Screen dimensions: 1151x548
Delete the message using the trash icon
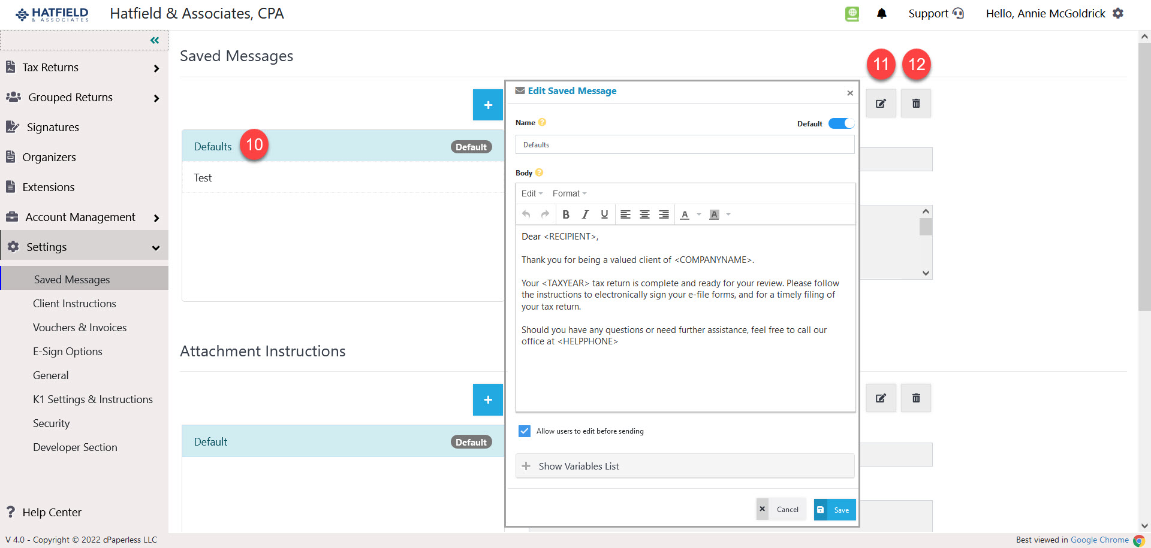click(915, 103)
